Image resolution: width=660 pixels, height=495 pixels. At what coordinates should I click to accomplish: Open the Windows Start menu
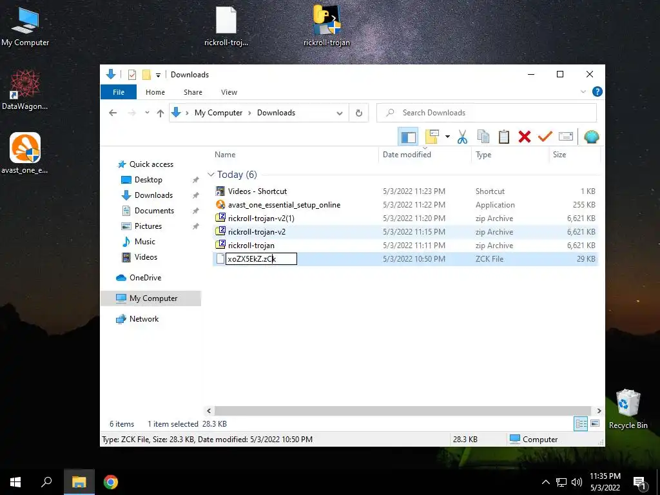(15, 482)
